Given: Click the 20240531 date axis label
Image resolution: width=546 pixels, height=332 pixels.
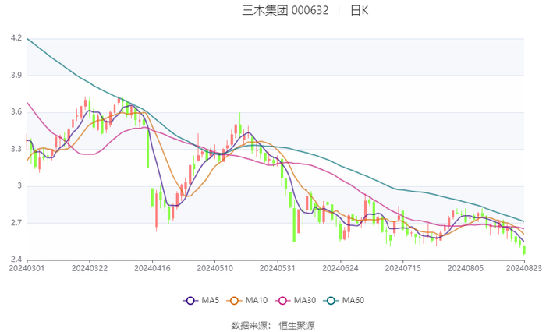Looking at the screenshot, I should [278, 268].
